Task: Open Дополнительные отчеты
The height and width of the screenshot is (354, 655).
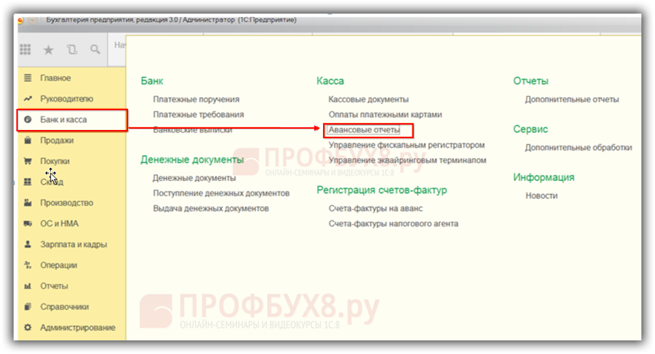Action: pos(572,99)
